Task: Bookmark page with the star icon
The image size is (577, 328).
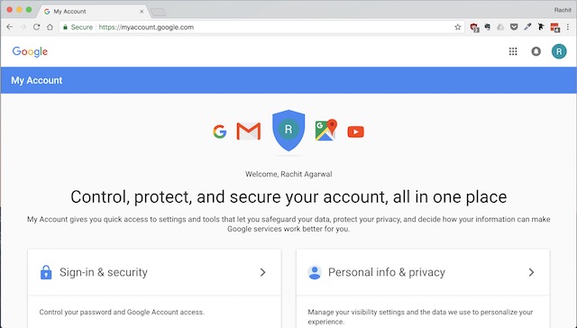Action: pyautogui.click(x=457, y=27)
